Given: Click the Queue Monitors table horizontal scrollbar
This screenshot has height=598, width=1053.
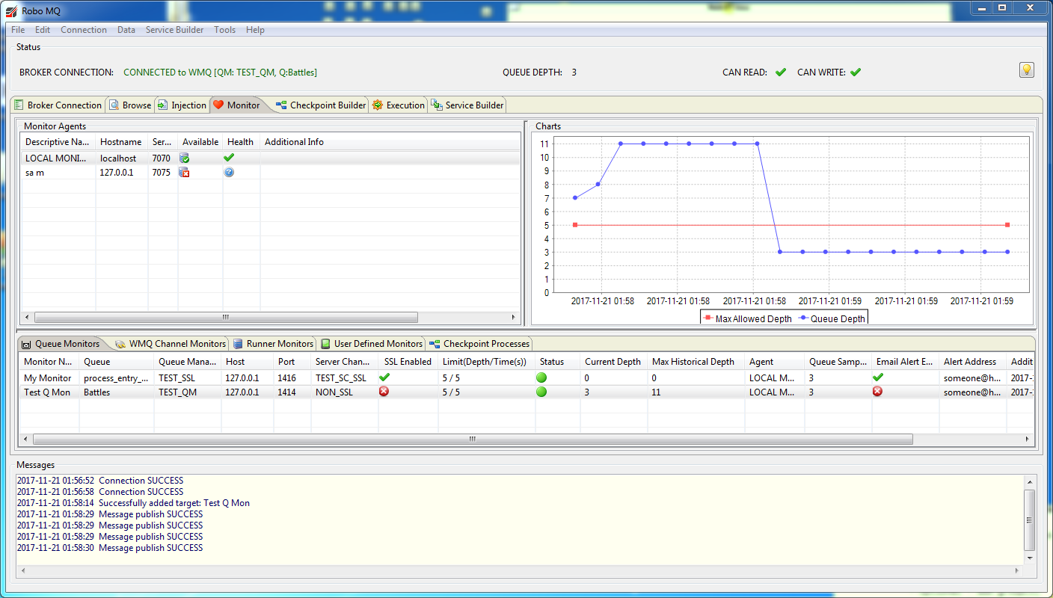Looking at the screenshot, I should (x=471, y=440).
